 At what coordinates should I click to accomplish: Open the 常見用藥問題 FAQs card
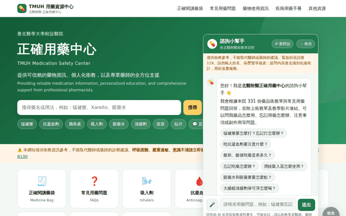click(x=94, y=188)
